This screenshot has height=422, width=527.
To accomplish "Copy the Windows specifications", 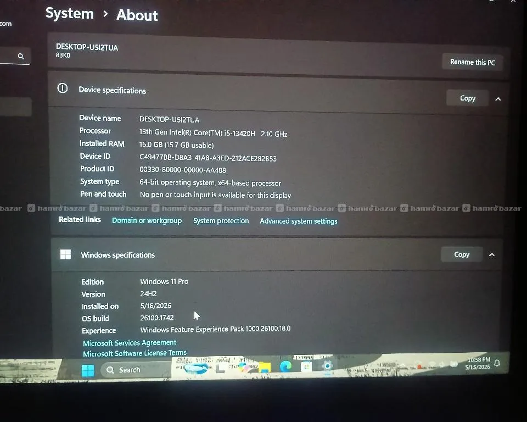I will point(462,254).
